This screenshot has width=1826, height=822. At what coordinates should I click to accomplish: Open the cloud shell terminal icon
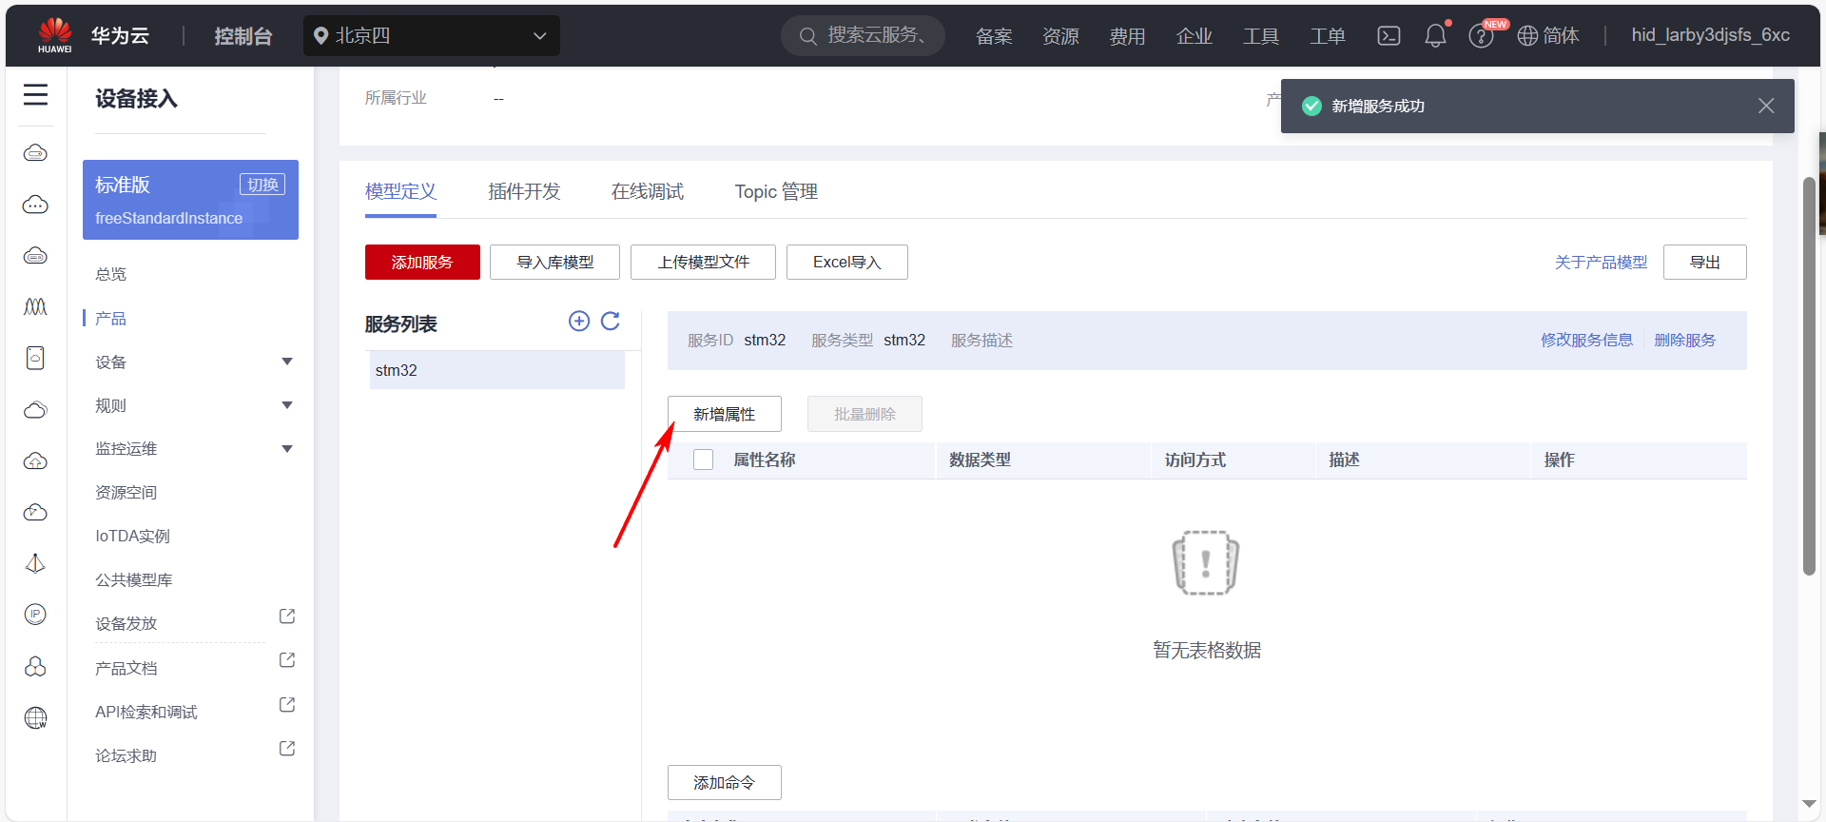pyautogui.click(x=1389, y=36)
